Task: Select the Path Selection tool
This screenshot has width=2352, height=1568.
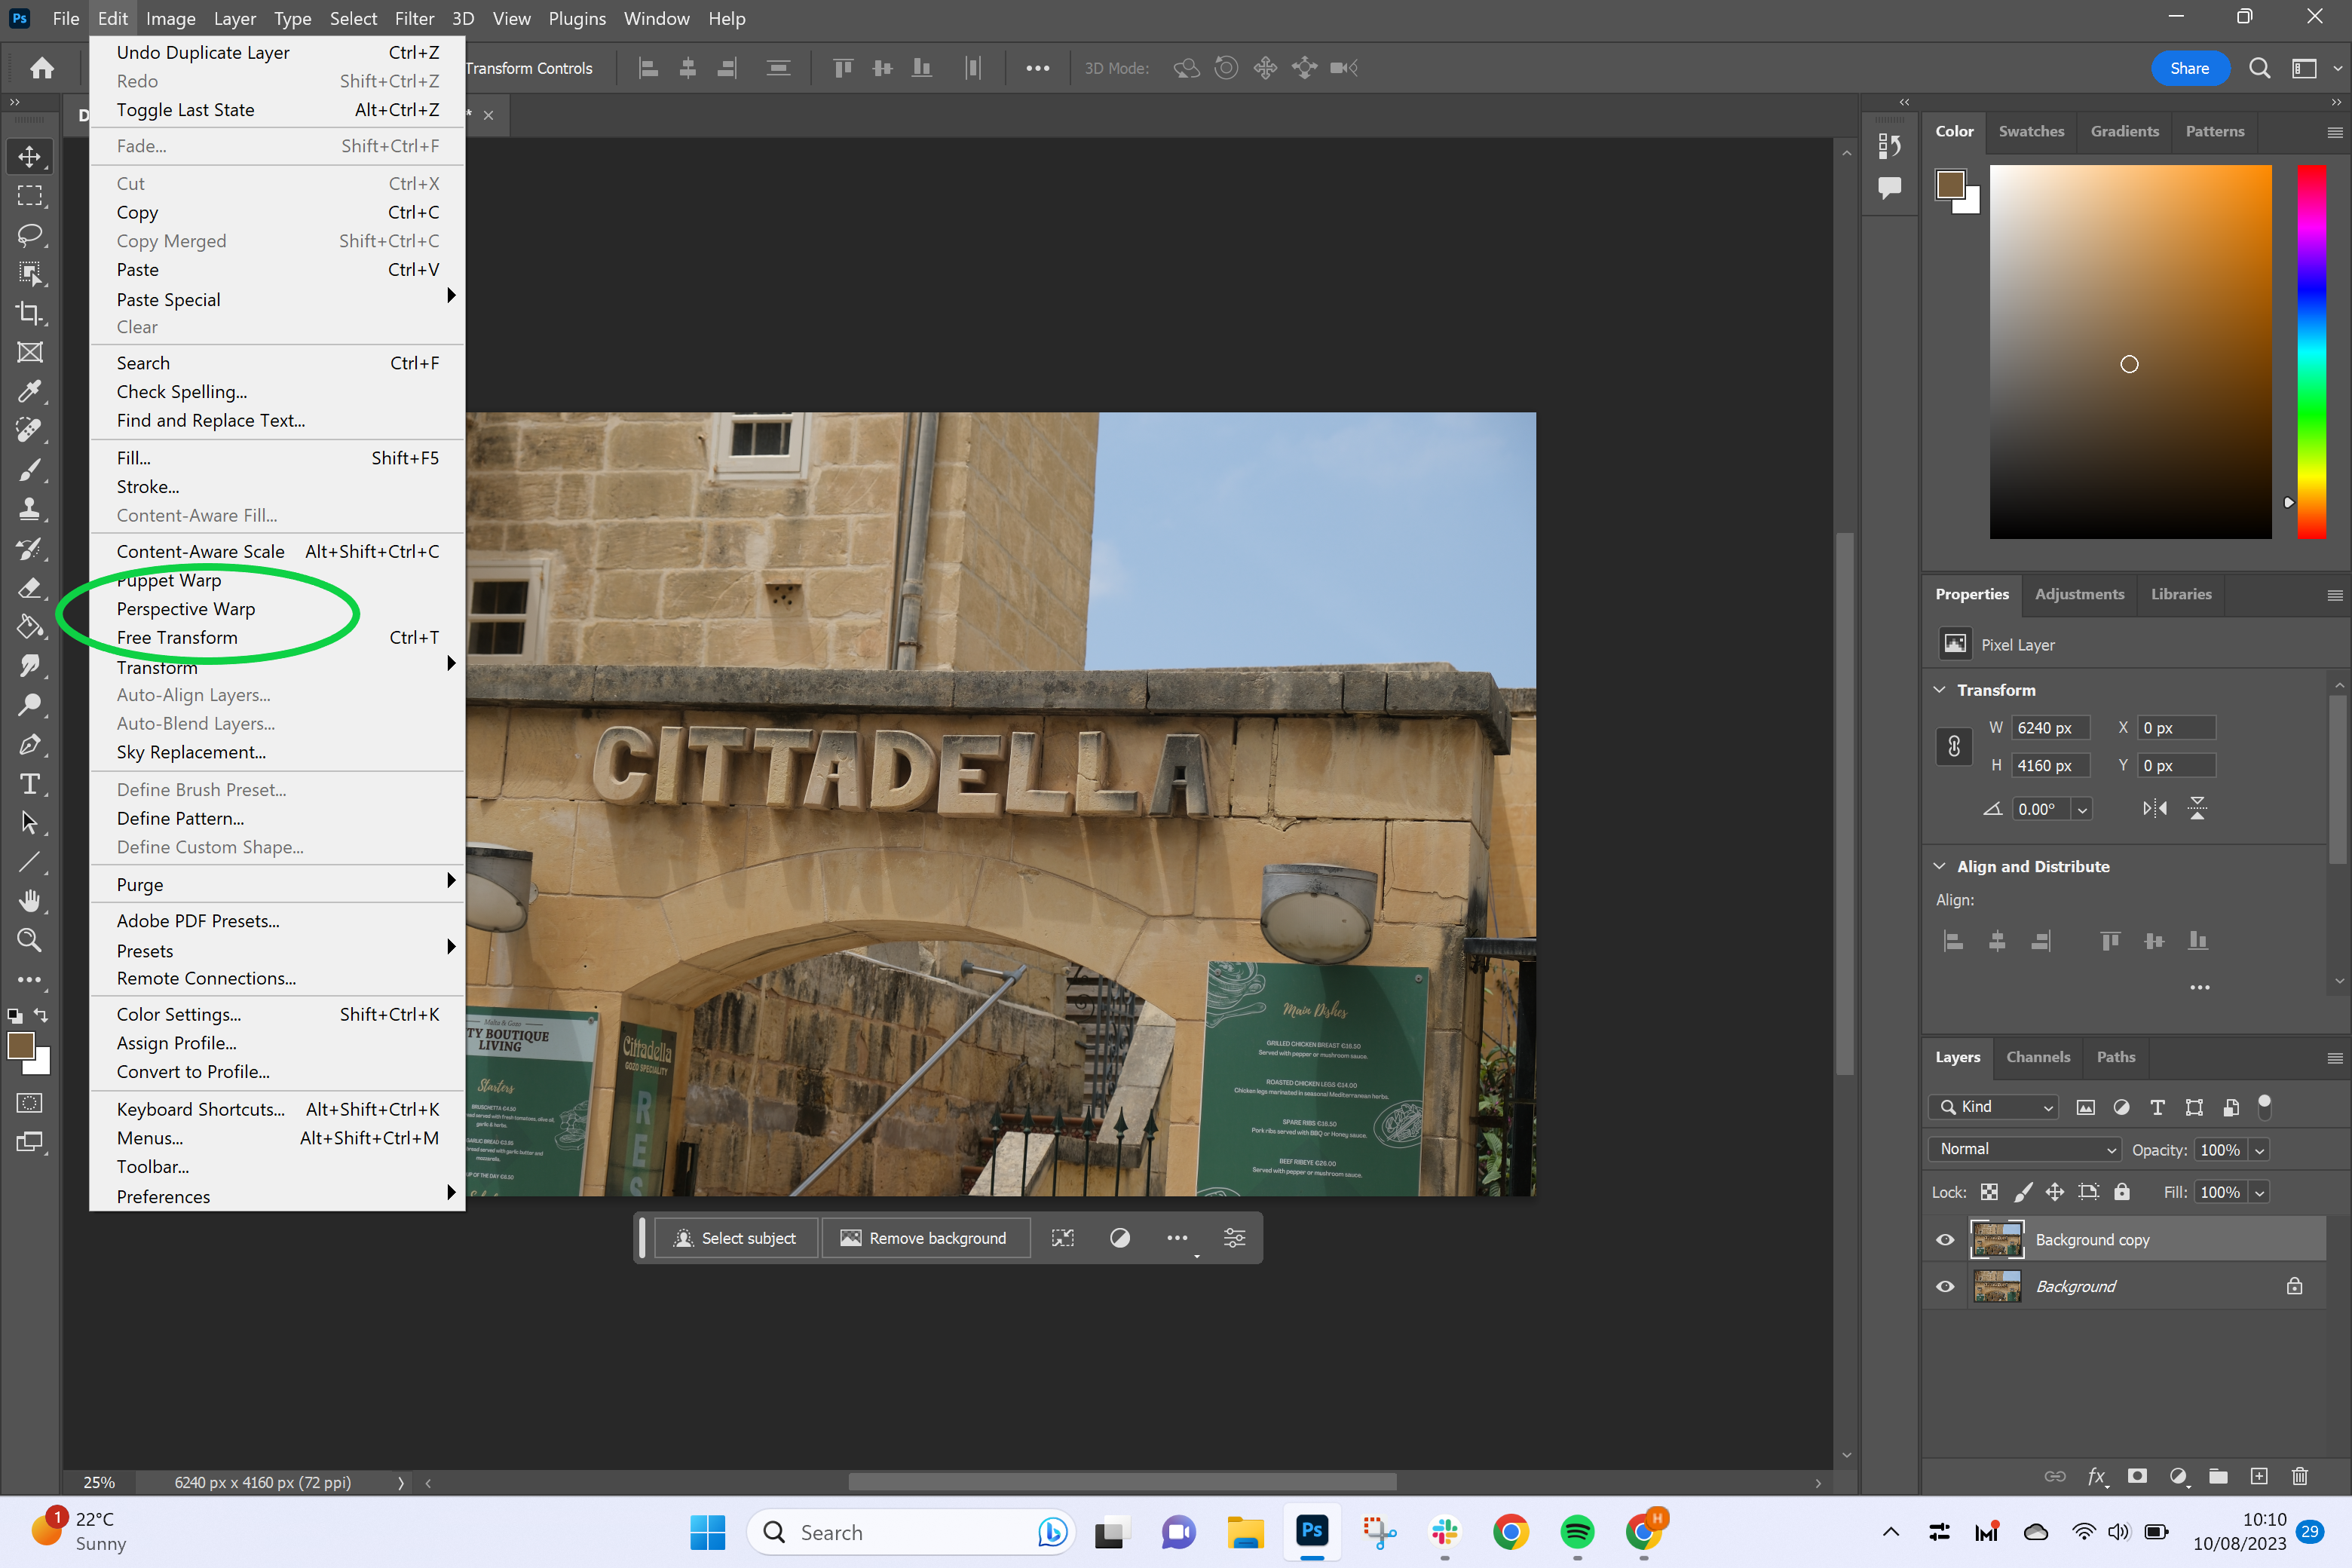Action: tap(30, 823)
